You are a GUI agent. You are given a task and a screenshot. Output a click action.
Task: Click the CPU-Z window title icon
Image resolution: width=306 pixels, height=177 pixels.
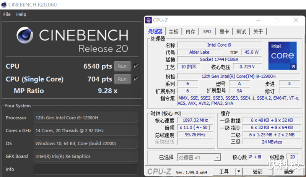click(x=148, y=20)
